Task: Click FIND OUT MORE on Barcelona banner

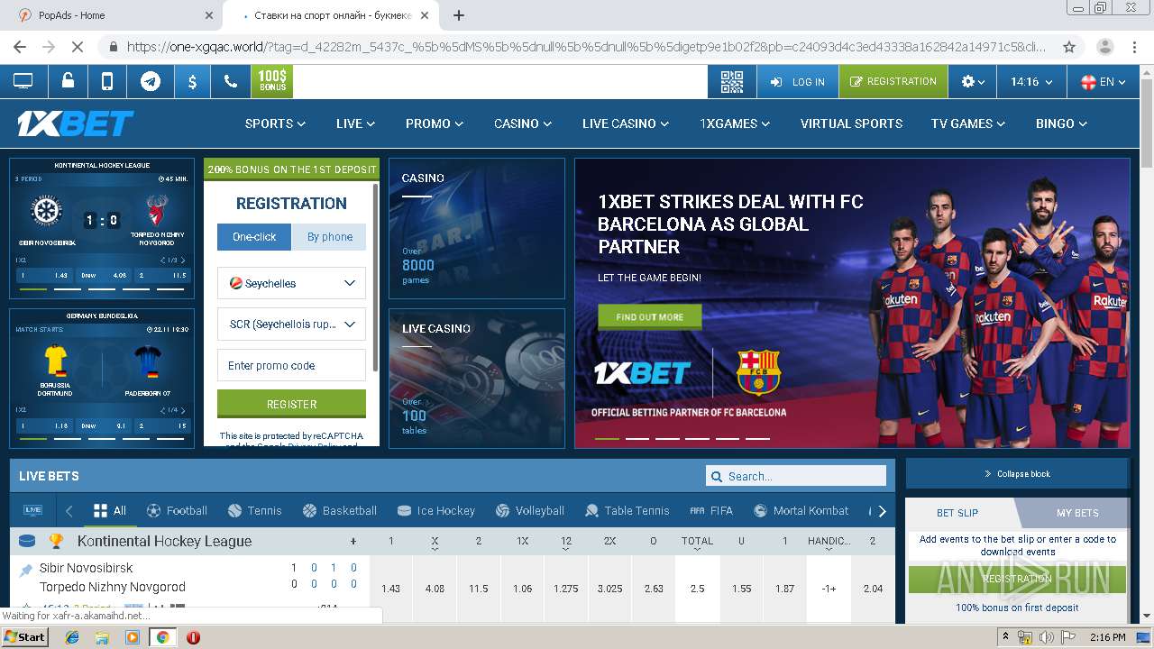Action: 649,317
